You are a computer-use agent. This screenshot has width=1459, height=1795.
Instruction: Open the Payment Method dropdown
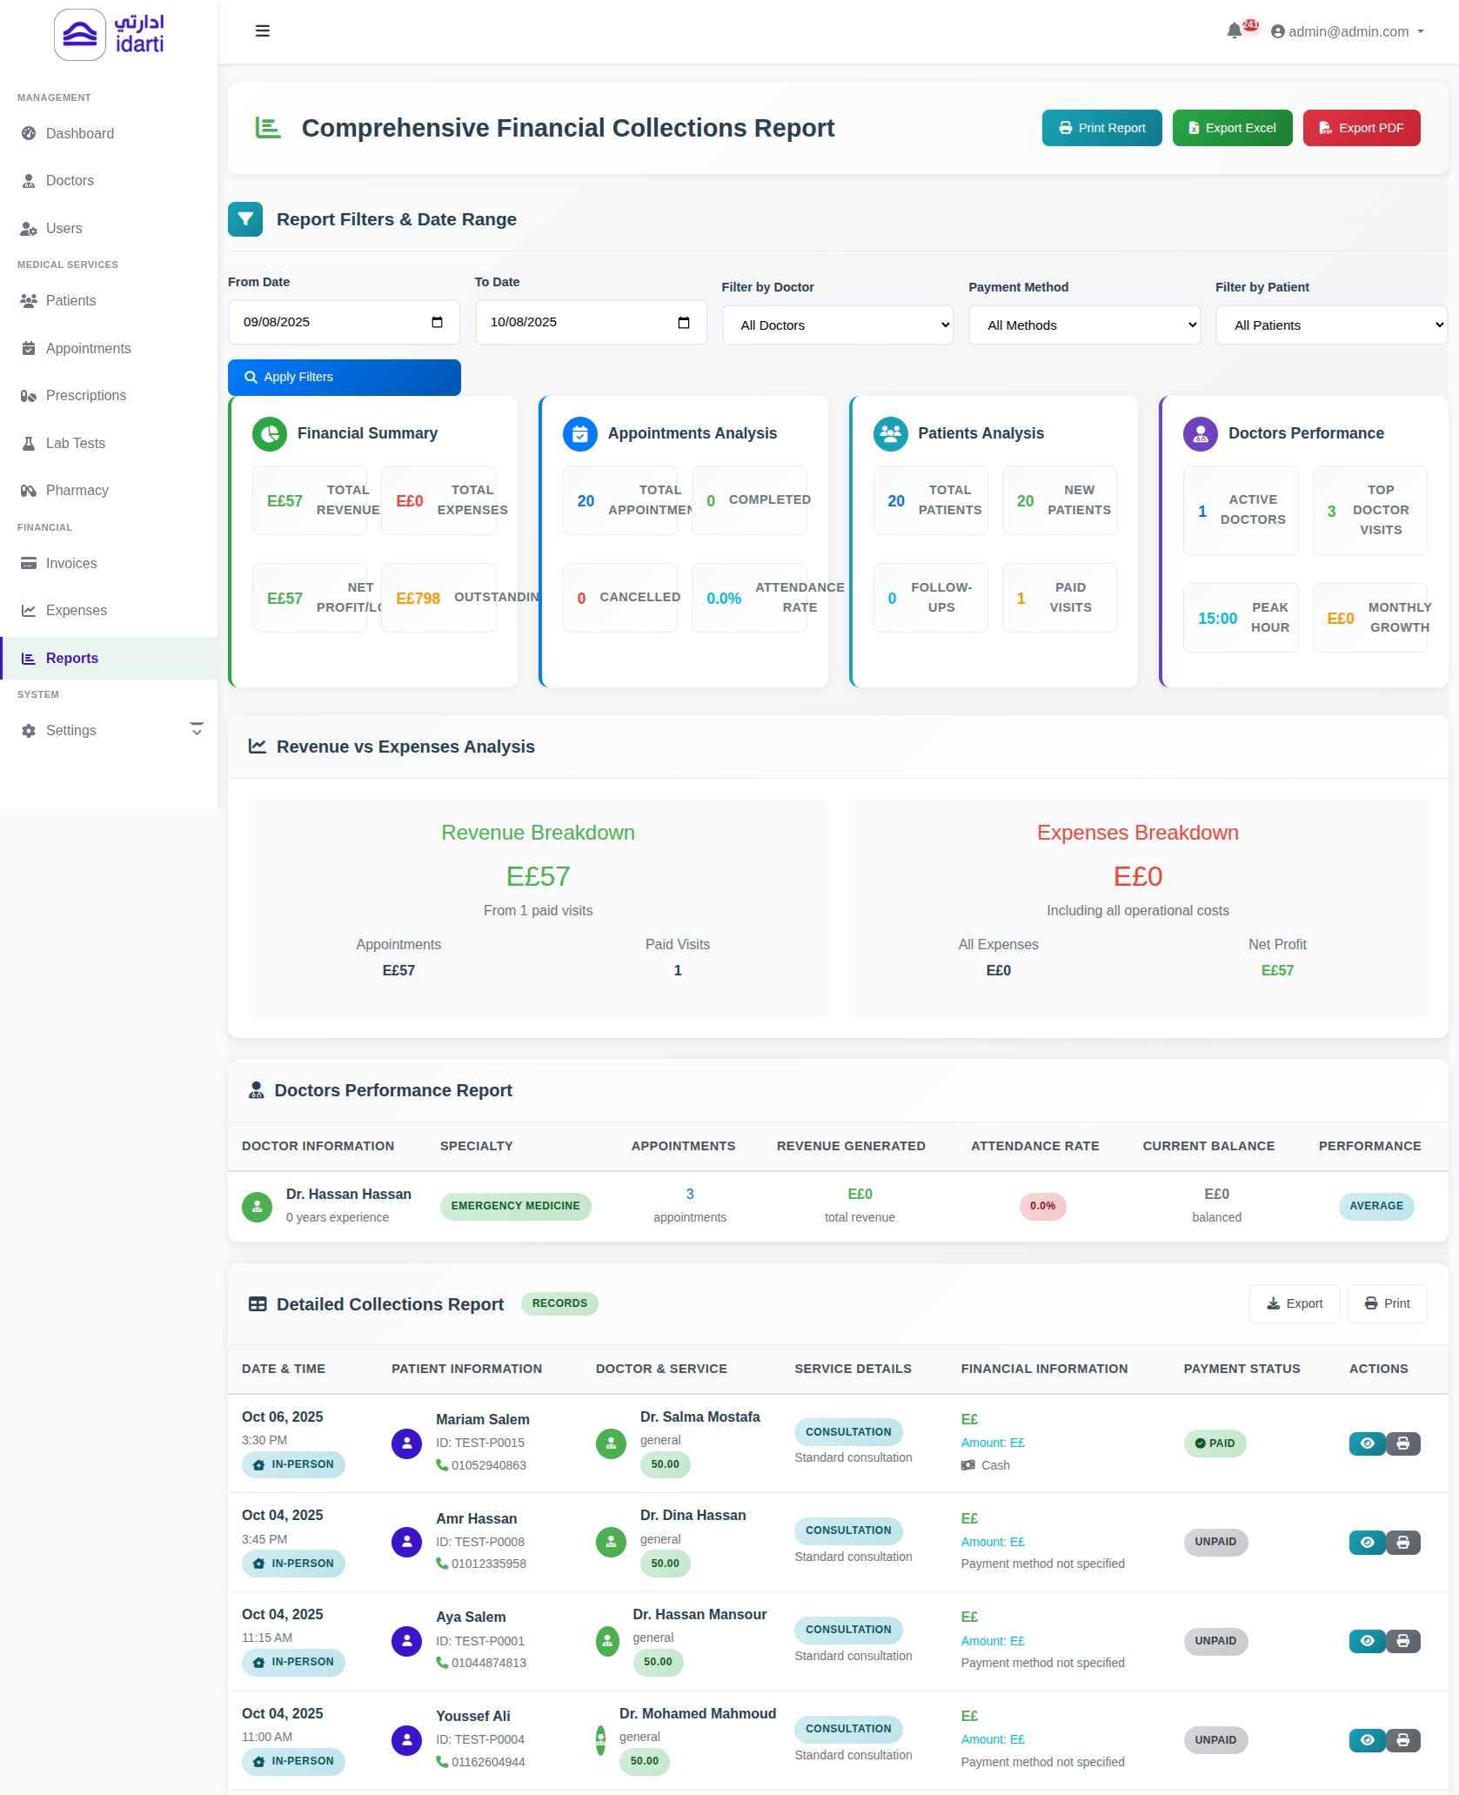tap(1084, 325)
